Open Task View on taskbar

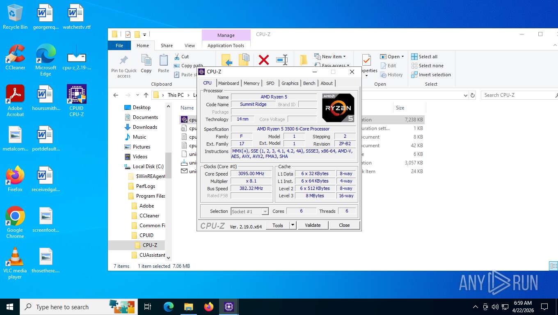click(x=148, y=307)
